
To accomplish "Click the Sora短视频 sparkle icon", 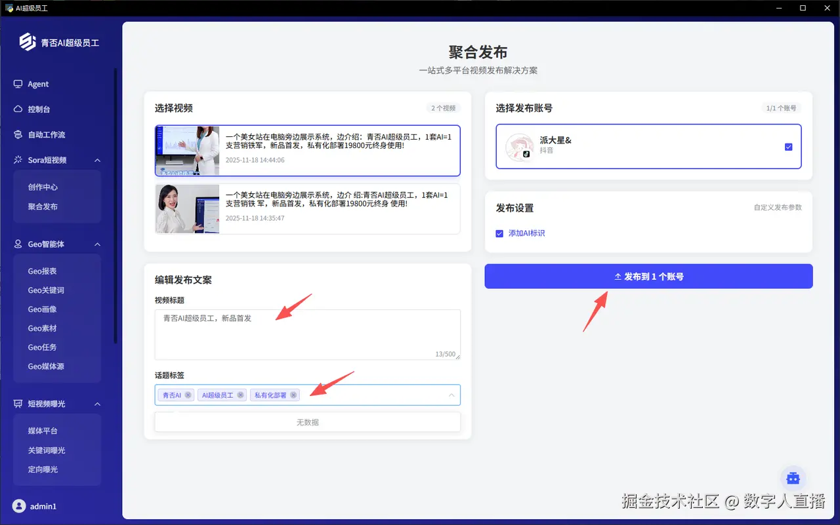I will click(x=18, y=160).
